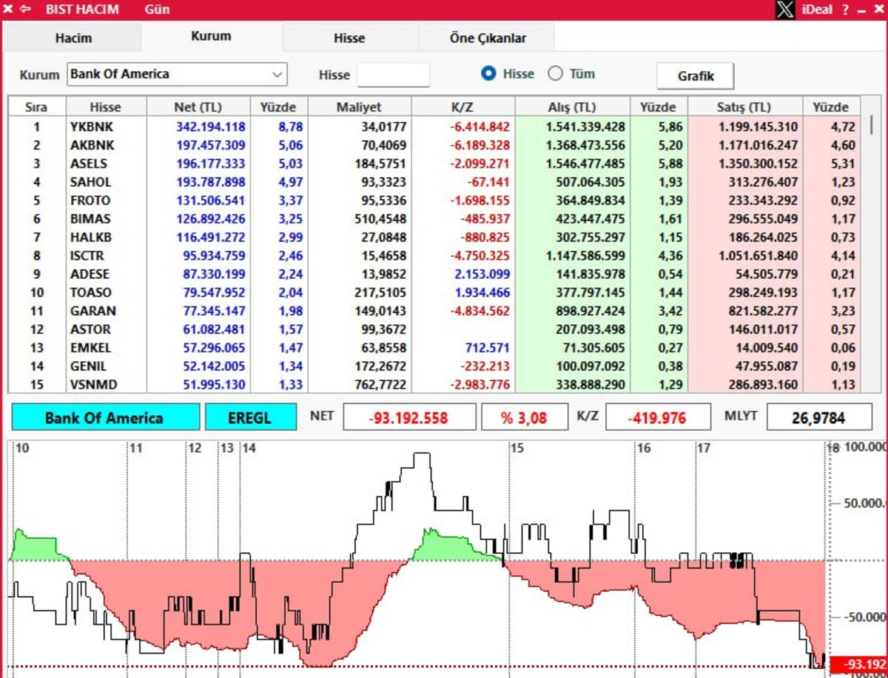
Task: Minimize the window using the dash icon
Action: pyautogui.click(x=861, y=10)
